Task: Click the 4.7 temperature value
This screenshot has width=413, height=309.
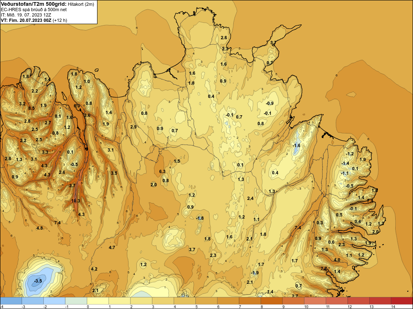Action: [x=112, y=247]
